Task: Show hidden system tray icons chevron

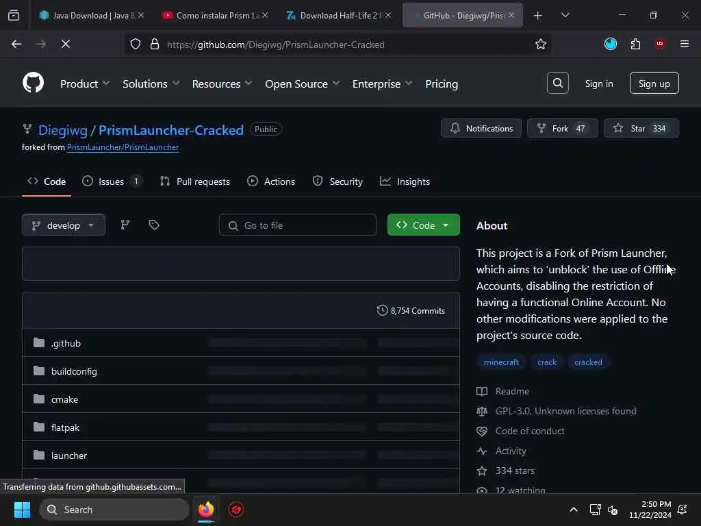Action: point(573,510)
